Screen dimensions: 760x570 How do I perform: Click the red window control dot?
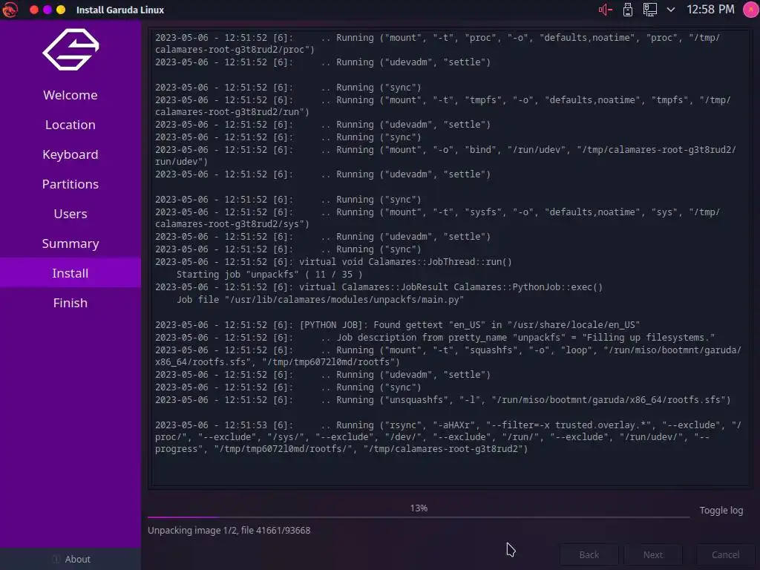click(34, 10)
